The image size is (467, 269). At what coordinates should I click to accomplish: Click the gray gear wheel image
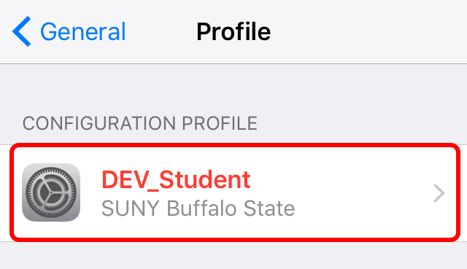click(x=51, y=192)
